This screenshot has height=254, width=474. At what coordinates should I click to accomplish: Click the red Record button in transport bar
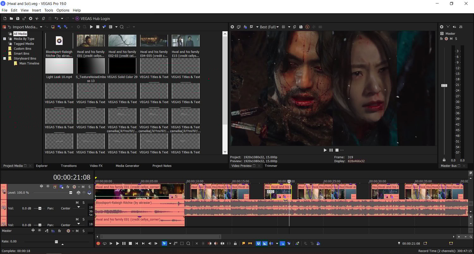[98, 243]
